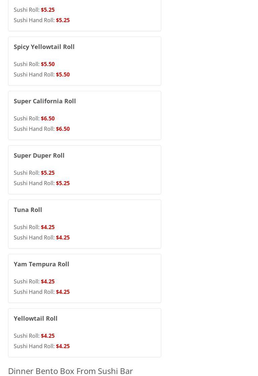The image size is (258, 376).
Task: Select Super California Sushi Roll $6.50 price
Action: click(x=48, y=118)
